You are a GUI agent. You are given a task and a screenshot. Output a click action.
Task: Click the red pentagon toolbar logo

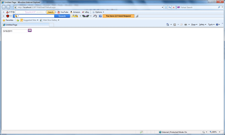click(8, 16)
